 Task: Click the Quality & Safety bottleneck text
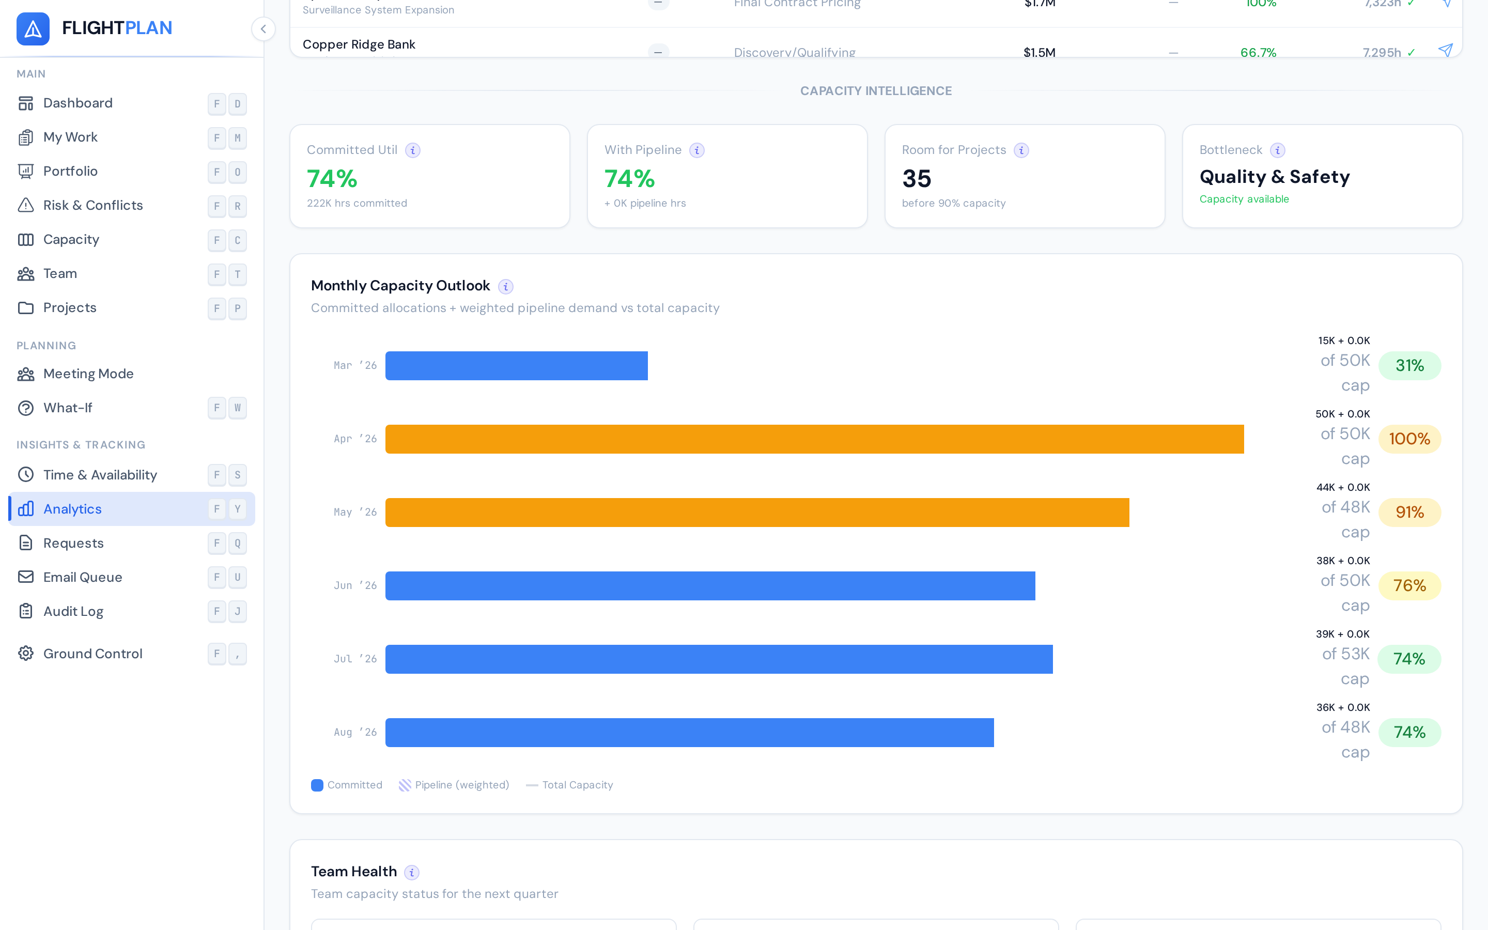click(x=1275, y=177)
